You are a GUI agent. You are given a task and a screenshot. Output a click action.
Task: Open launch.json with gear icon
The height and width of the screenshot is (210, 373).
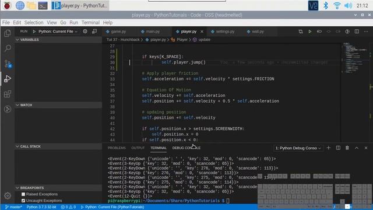(85, 32)
